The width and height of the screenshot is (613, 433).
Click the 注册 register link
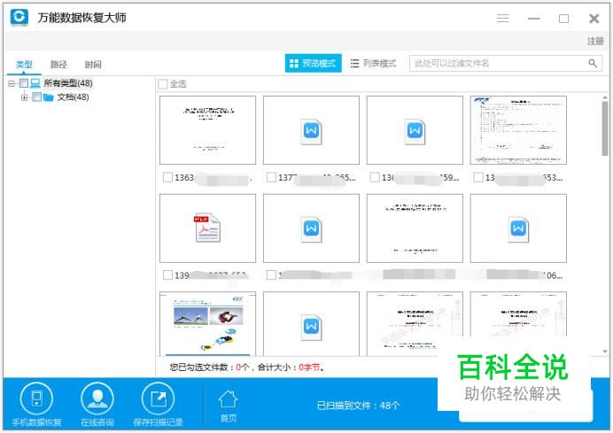pyautogui.click(x=595, y=41)
